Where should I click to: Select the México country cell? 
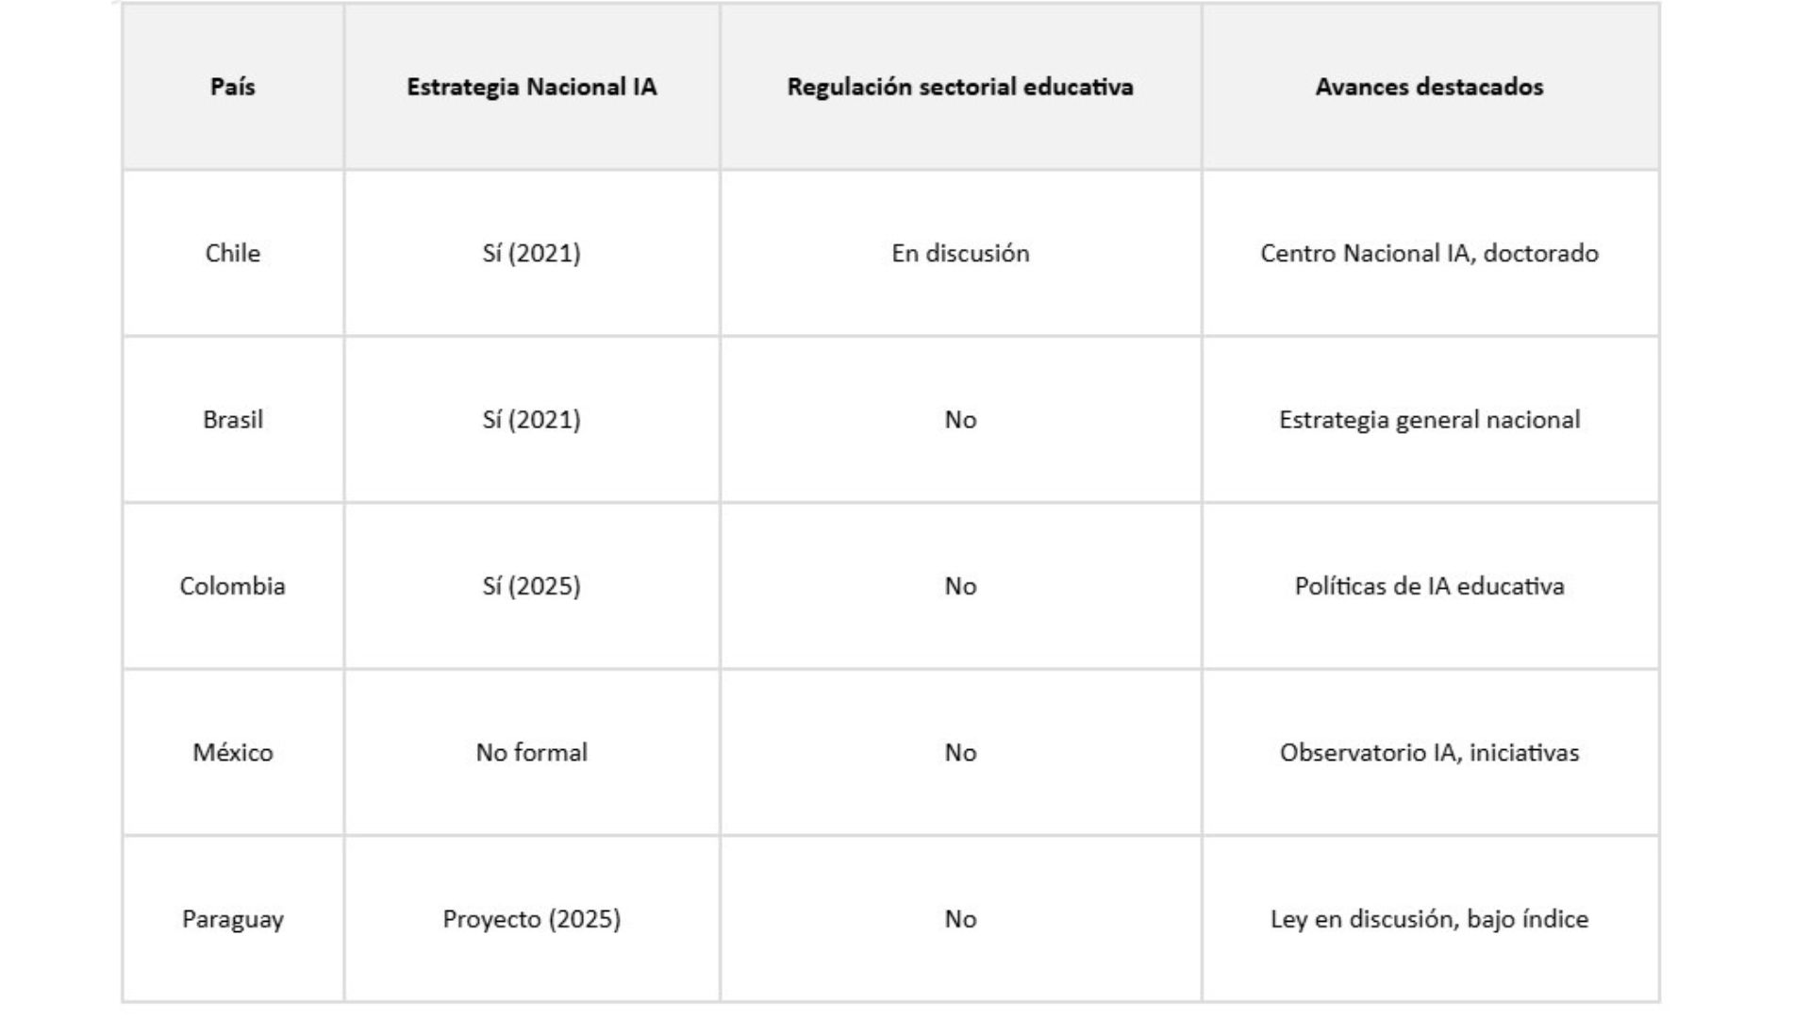tap(232, 752)
